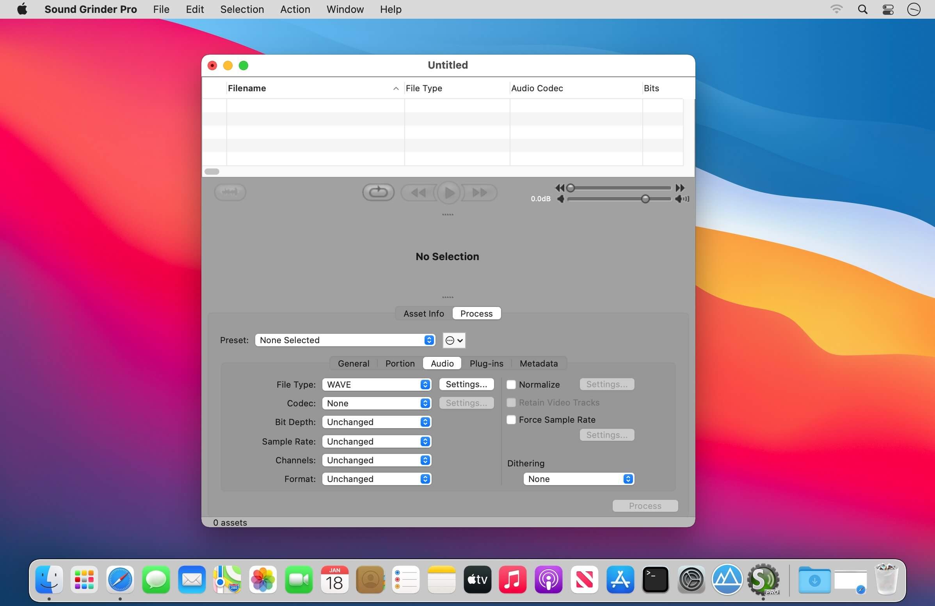Expand the Preset None Selected dropdown
The image size is (935, 606).
(345, 340)
